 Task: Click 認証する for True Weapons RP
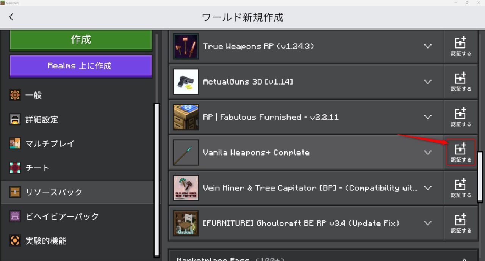[x=460, y=46]
